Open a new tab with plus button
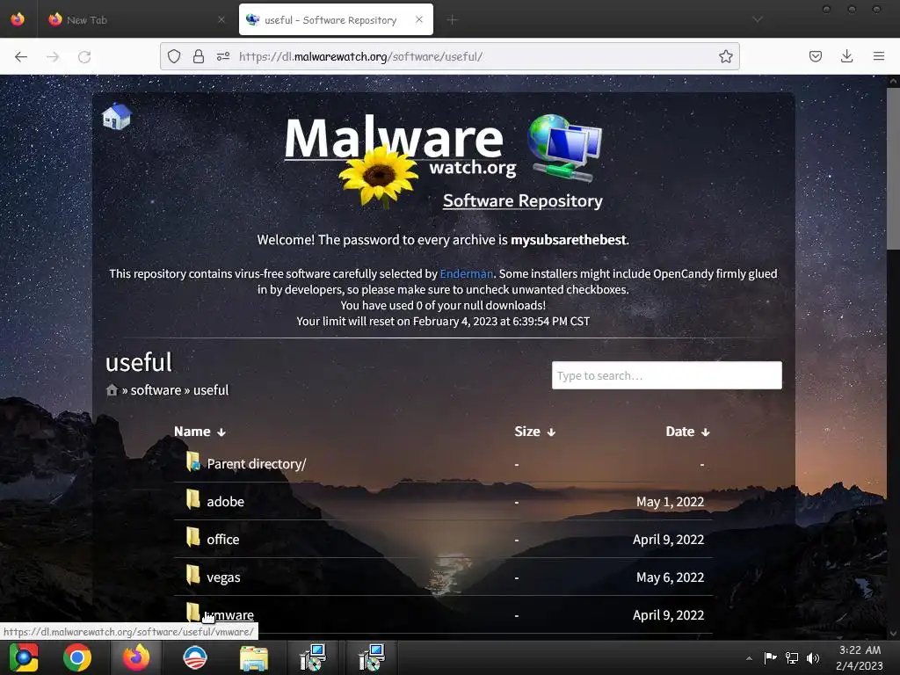This screenshot has height=675, width=900. coord(453,20)
